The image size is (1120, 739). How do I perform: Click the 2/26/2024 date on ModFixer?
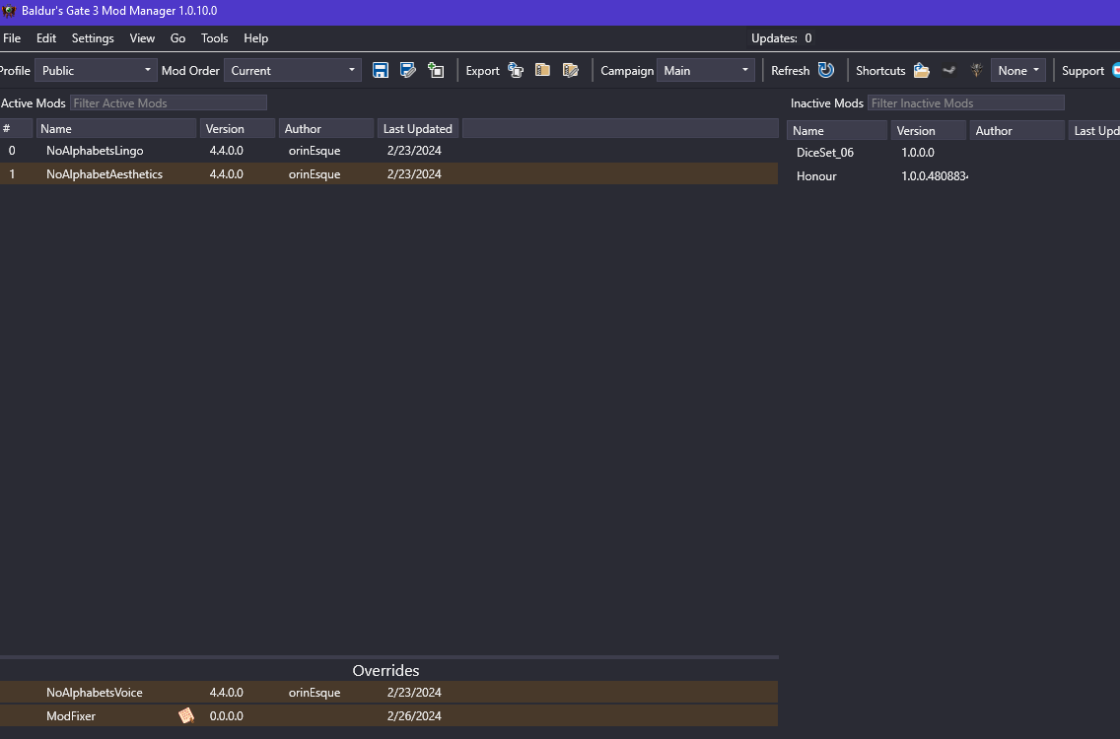(414, 715)
